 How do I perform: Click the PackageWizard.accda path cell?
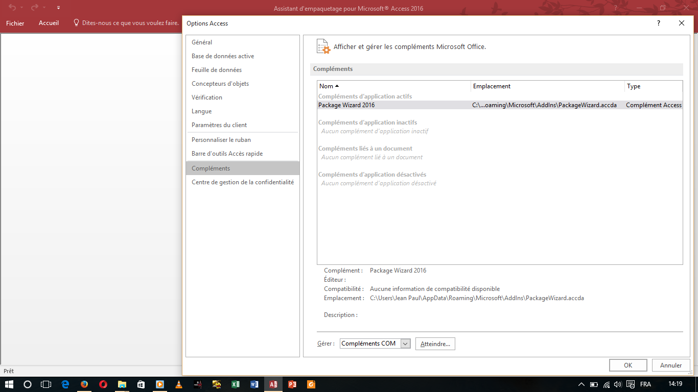click(x=545, y=105)
